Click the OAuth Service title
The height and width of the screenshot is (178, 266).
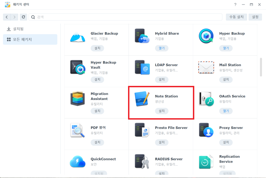pyautogui.click(x=232, y=96)
